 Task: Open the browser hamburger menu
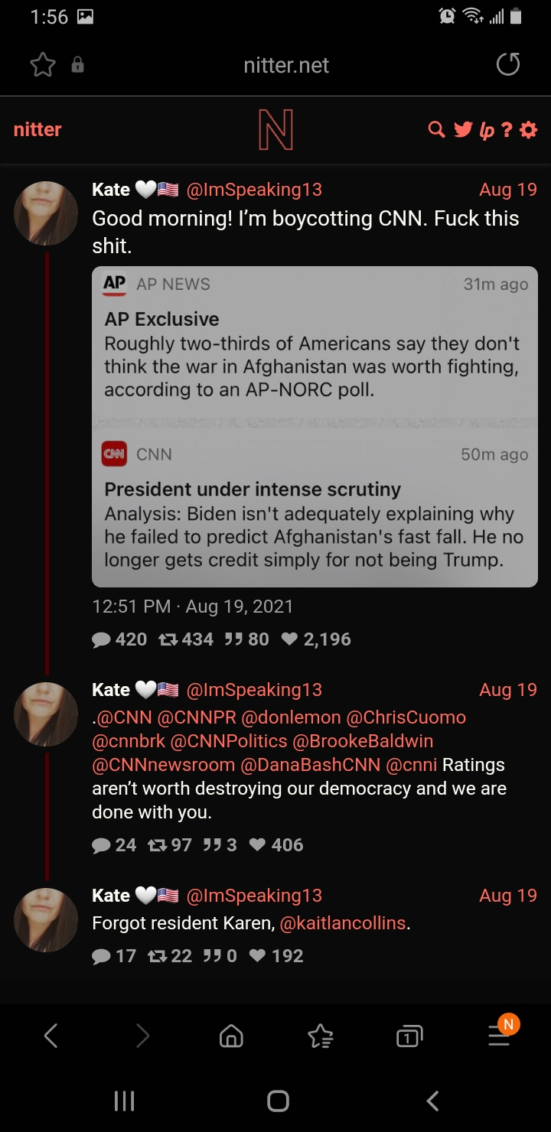[x=499, y=1035]
